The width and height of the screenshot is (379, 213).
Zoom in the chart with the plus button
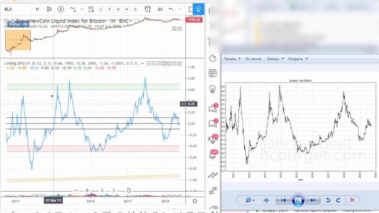tap(87, 191)
